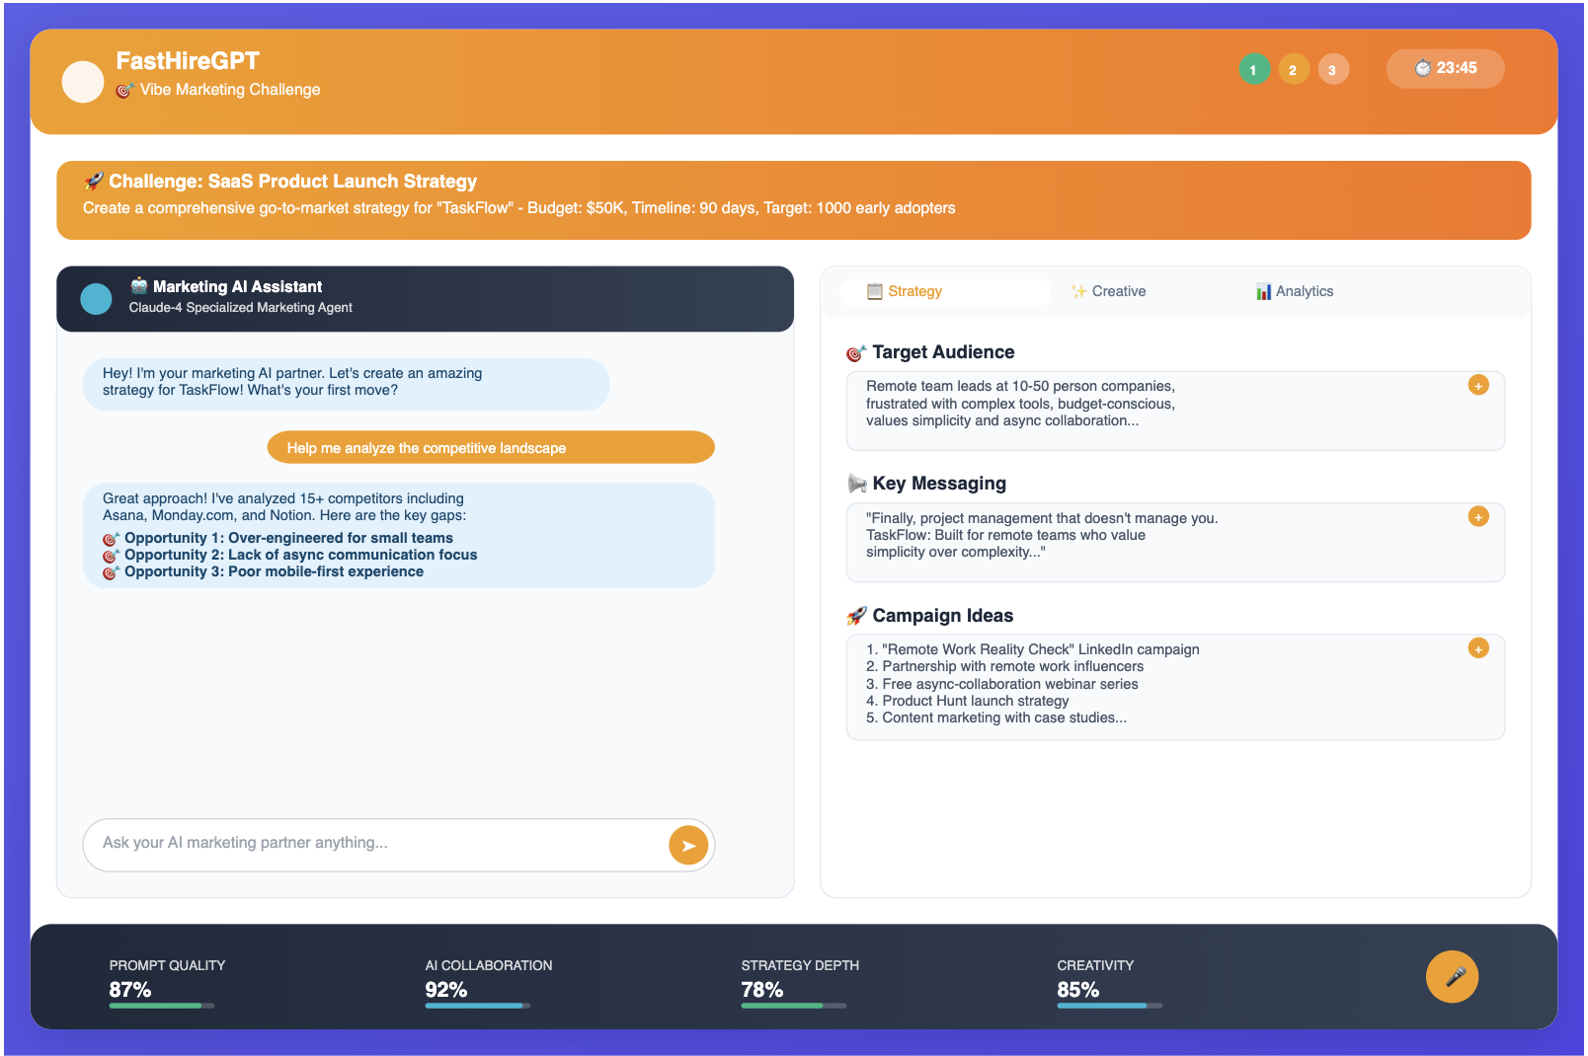The width and height of the screenshot is (1588, 1056).
Task: Click the FastHireGPT round logo avatar
Action: click(83, 82)
